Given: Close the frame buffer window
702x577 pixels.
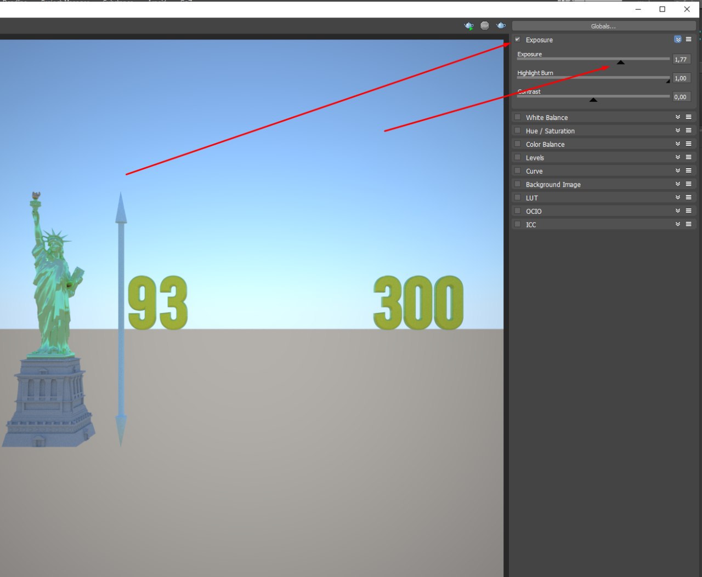Looking at the screenshot, I should (687, 9).
